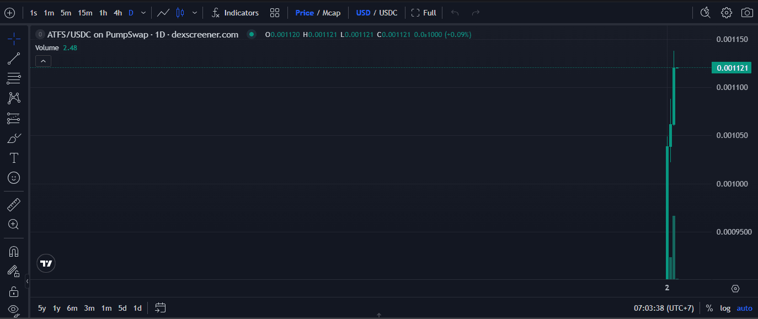
Task: Toggle percent scale mode
Action: click(709, 308)
